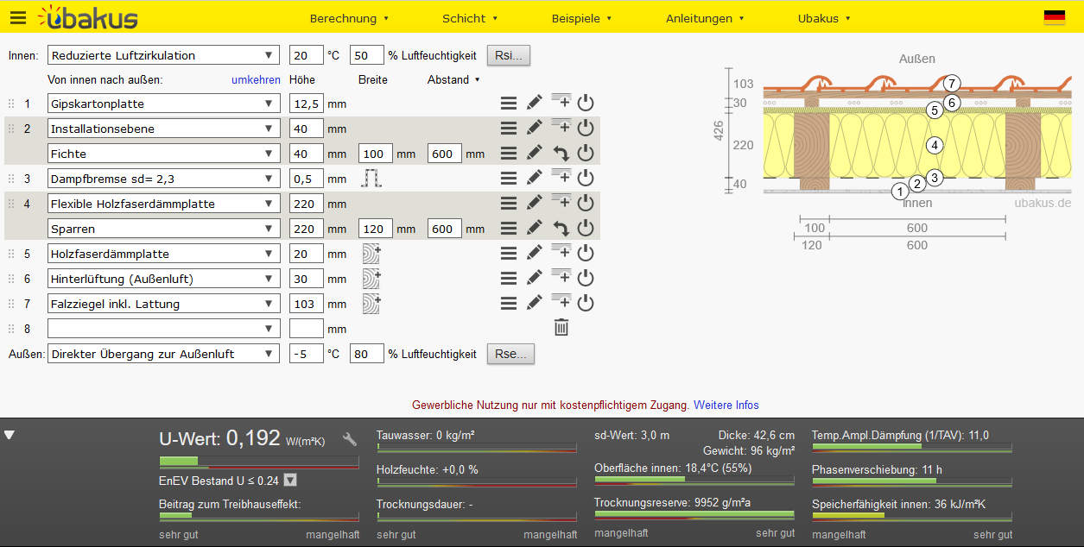Open the hamburger menu in header
This screenshot has height=547, width=1084.
[18, 18]
